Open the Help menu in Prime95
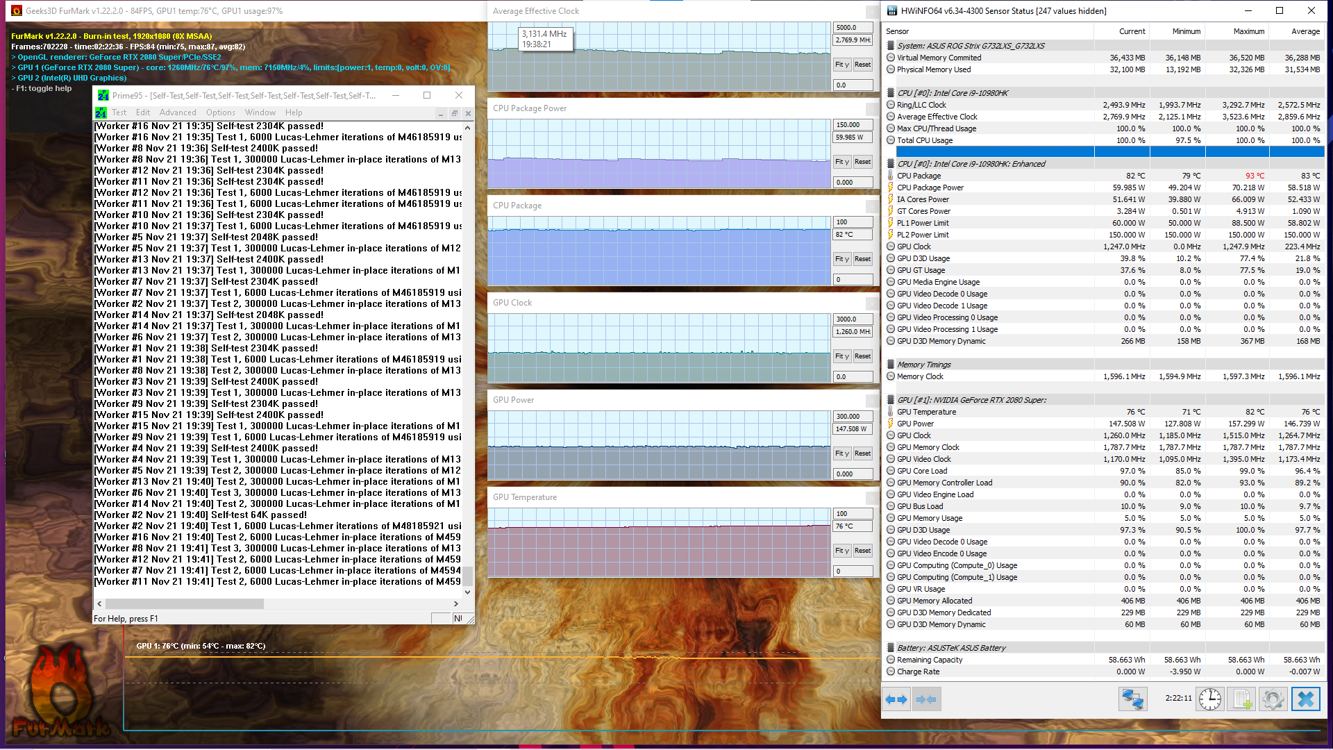The width and height of the screenshot is (1333, 750). tap(294, 112)
